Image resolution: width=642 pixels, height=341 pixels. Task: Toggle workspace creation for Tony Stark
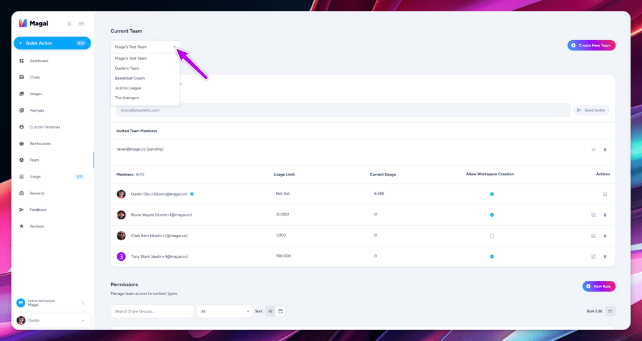point(492,257)
